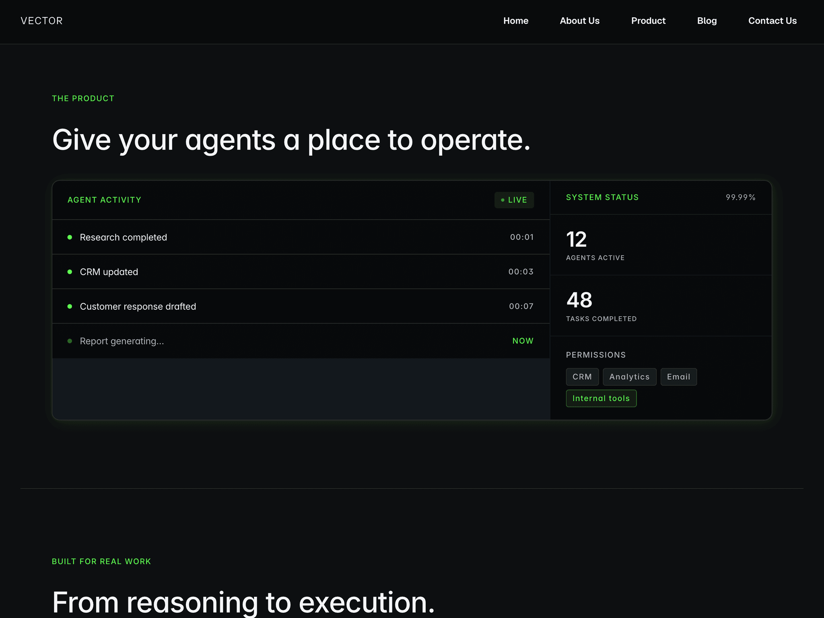Image resolution: width=824 pixels, height=618 pixels.
Task: Open the Product menu item
Action: (648, 21)
